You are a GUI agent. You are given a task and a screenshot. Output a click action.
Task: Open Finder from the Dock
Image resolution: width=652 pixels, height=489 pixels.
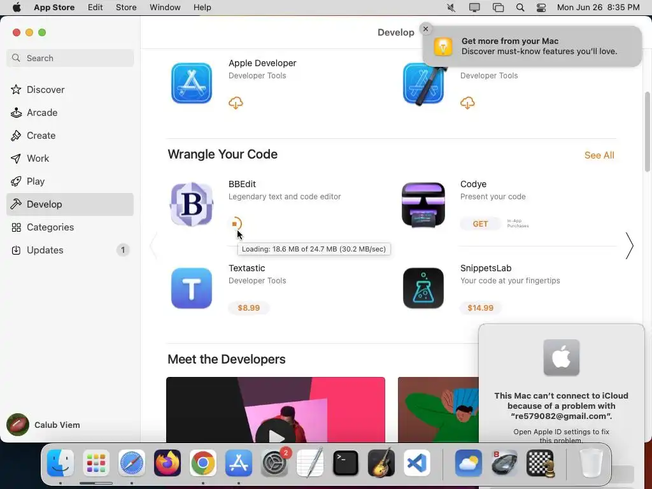pyautogui.click(x=60, y=462)
